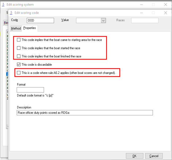Click the Description text field
The height and width of the screenshot is (160, 172).
click(x=85, y=113)
